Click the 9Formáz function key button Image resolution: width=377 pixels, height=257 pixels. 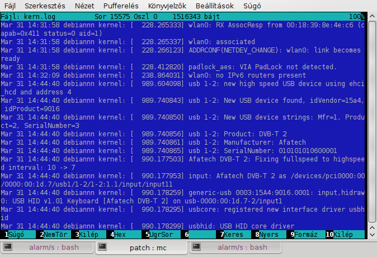click(x=305, y=235)
